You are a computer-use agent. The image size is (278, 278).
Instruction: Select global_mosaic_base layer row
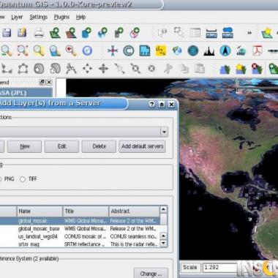click(x=80, y=229)
